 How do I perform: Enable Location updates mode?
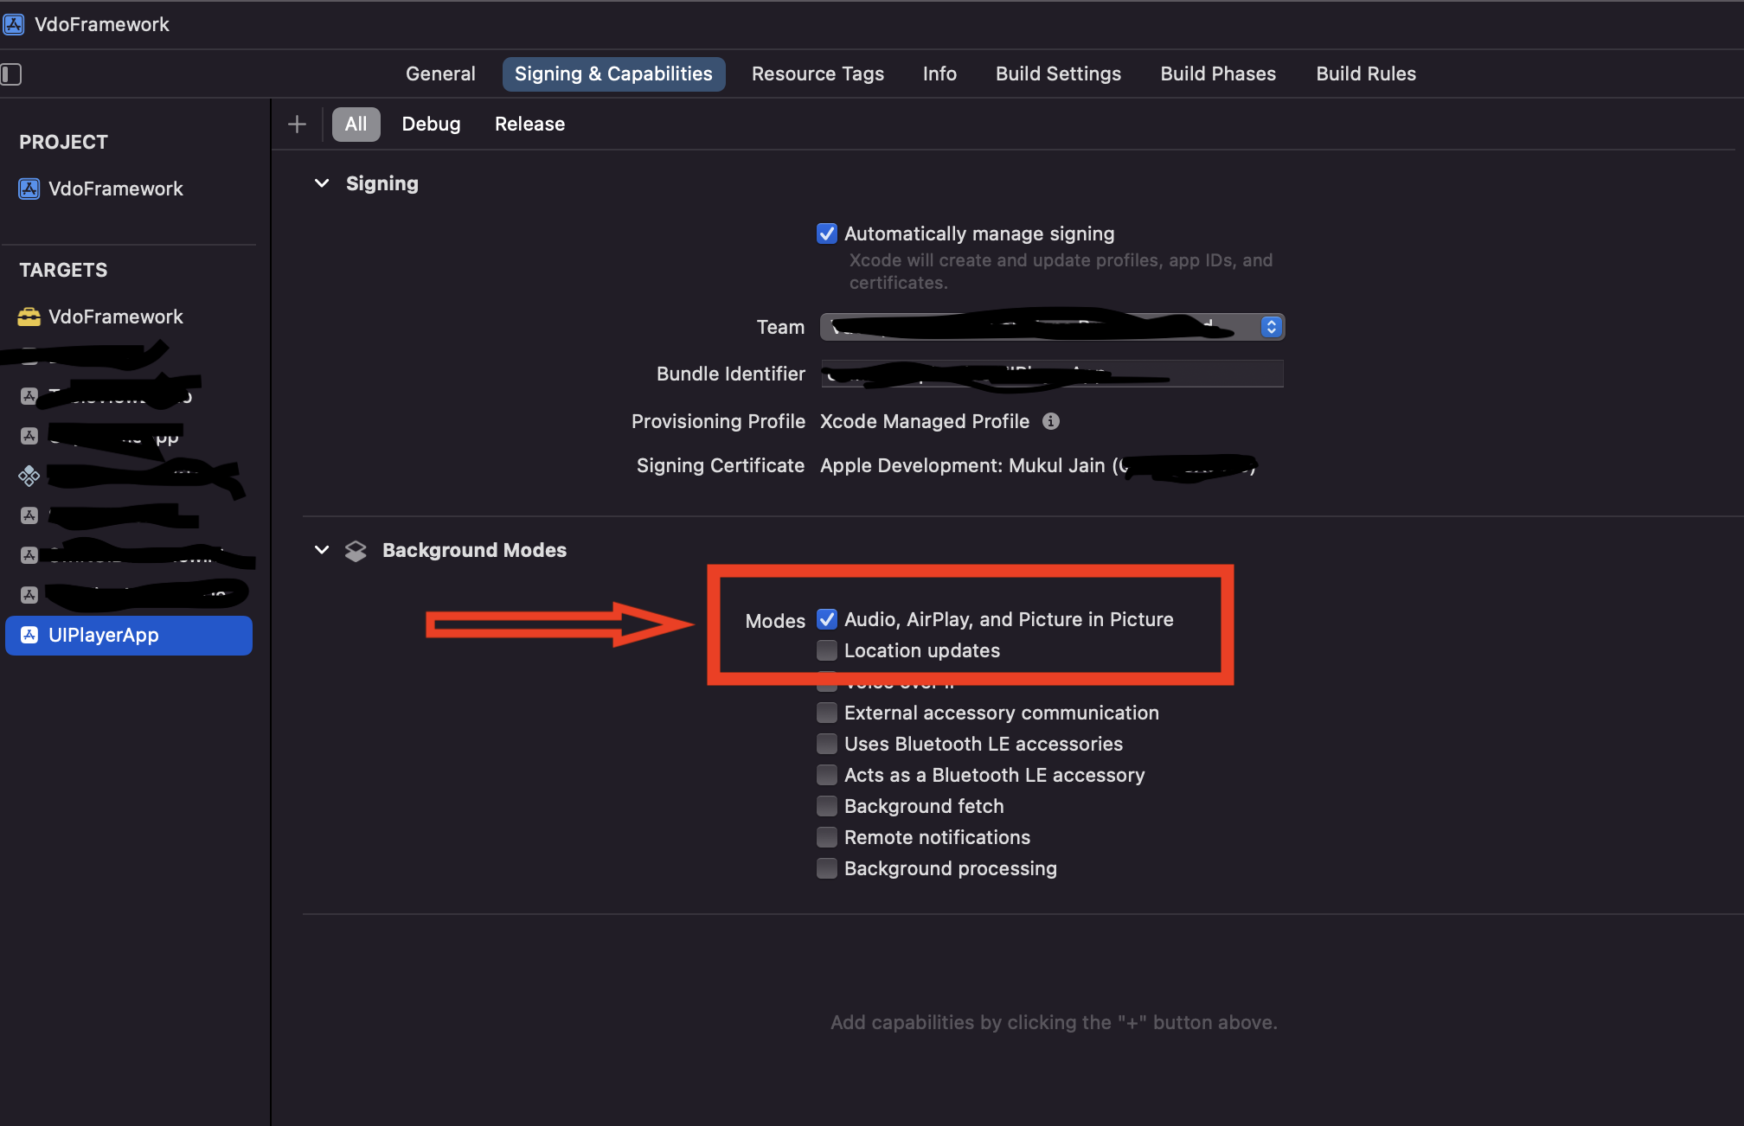(x=827, y=650)
